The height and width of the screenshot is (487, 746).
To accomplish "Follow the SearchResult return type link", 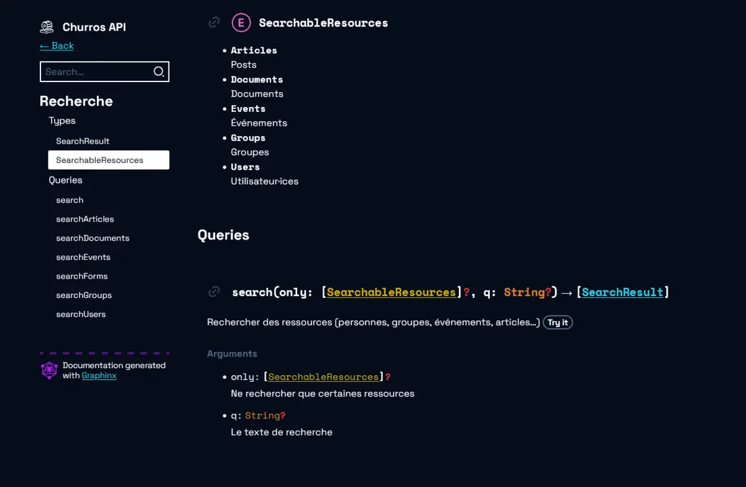I will [622, 292].
